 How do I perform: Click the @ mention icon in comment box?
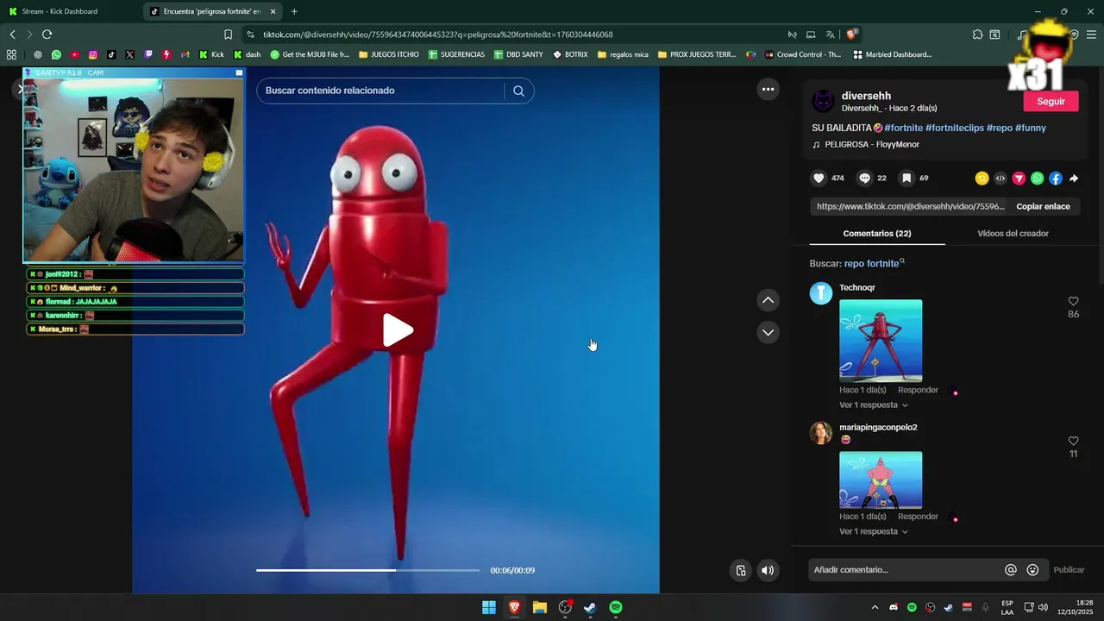[1011, 570]
